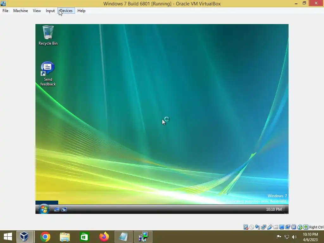Click the optical drive status icon

pyautogui.click(x=252, y=227)
